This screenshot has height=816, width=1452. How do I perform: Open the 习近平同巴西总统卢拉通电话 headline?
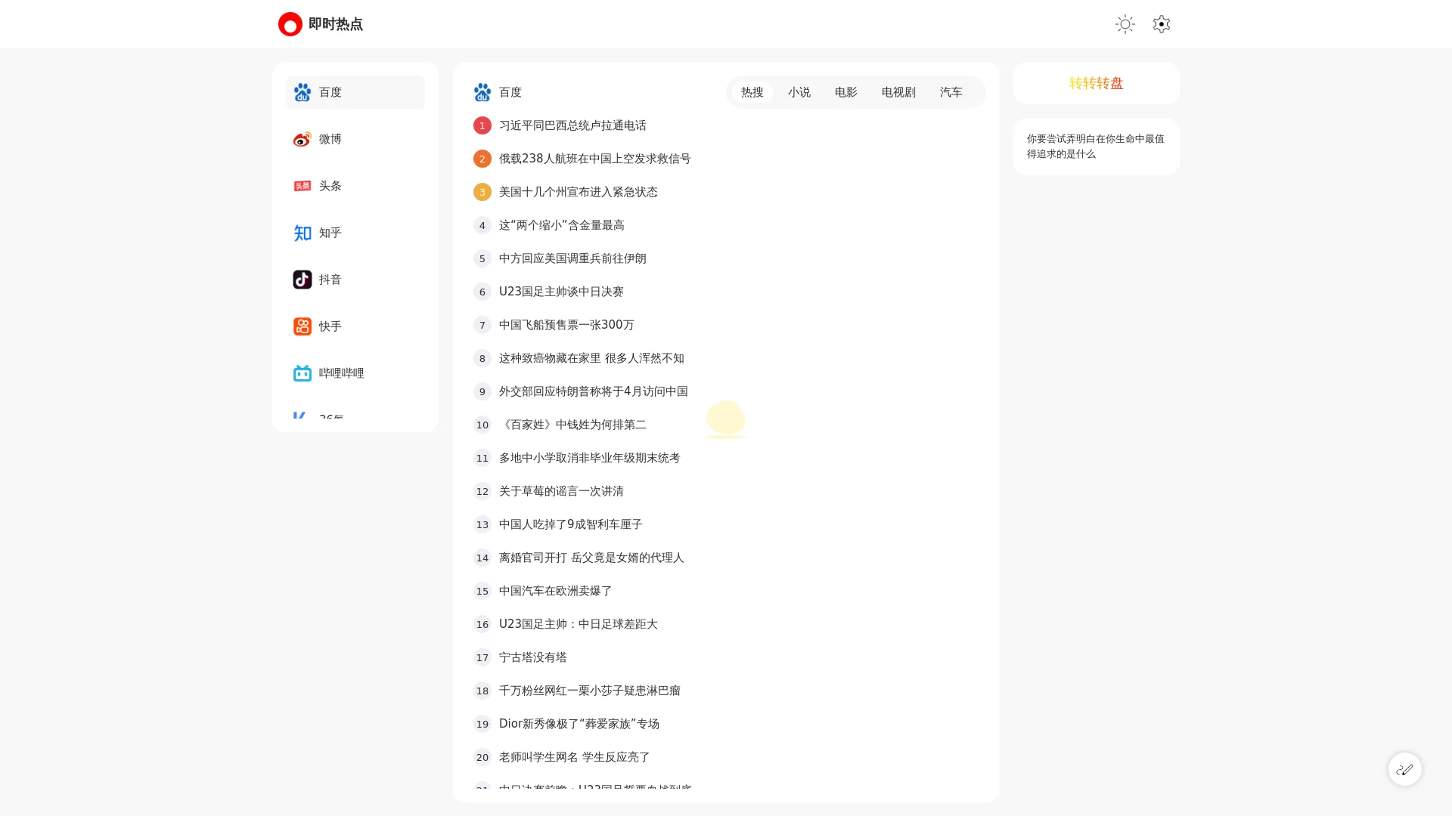pyautogui.click(x=572, y=125)
